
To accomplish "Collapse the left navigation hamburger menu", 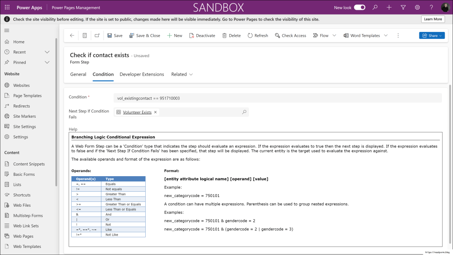I will [7, 30].
